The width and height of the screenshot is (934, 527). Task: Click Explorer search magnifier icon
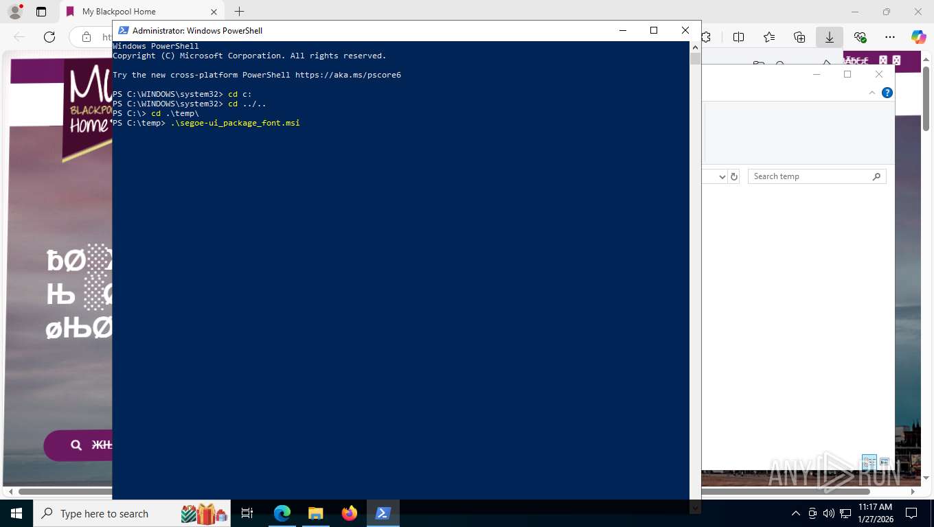[876, 176]
